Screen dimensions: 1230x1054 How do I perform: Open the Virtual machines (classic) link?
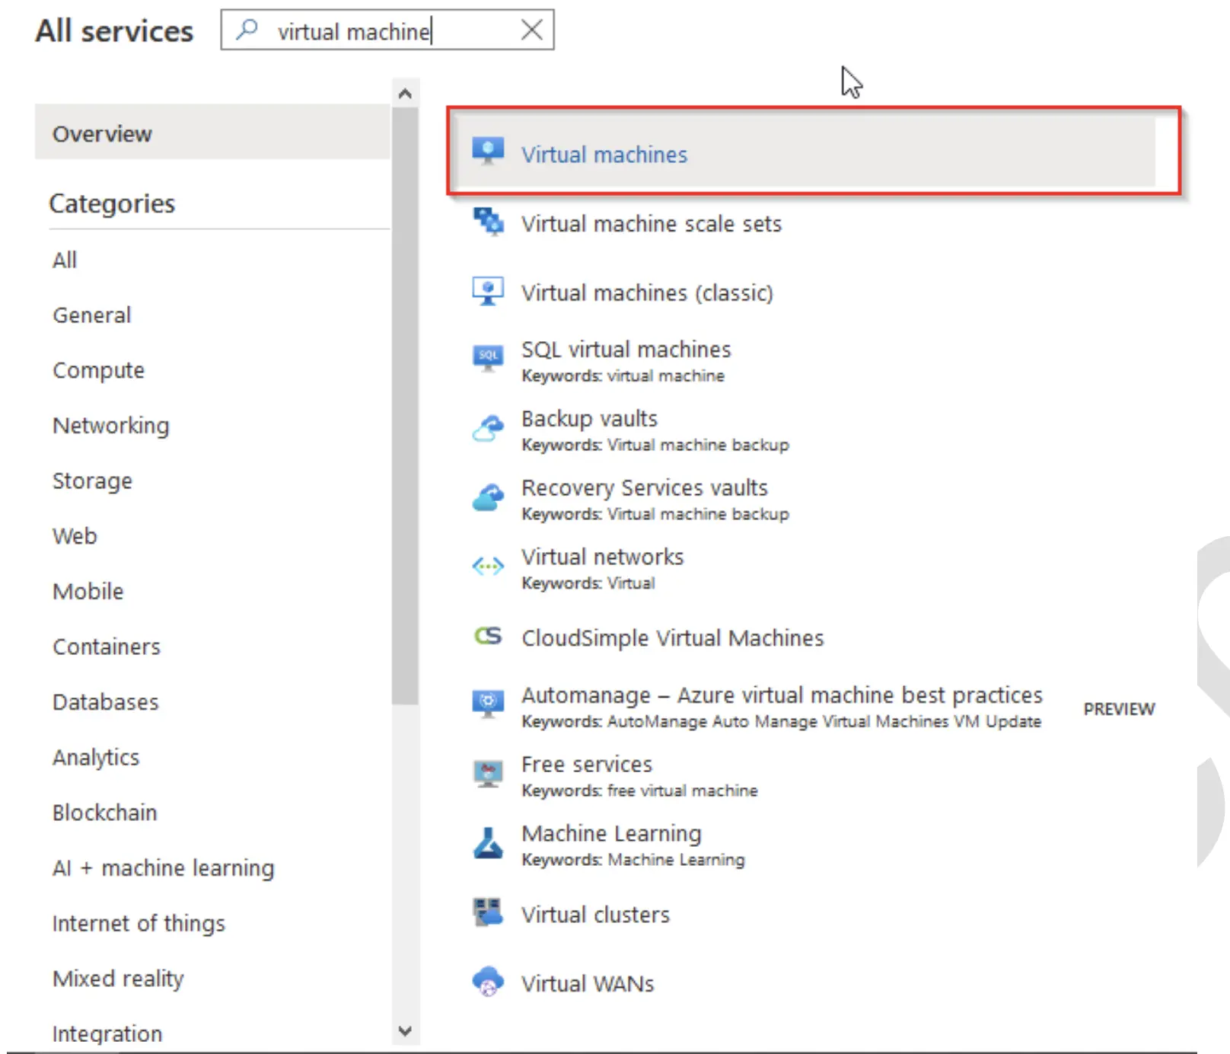[646, 293]
